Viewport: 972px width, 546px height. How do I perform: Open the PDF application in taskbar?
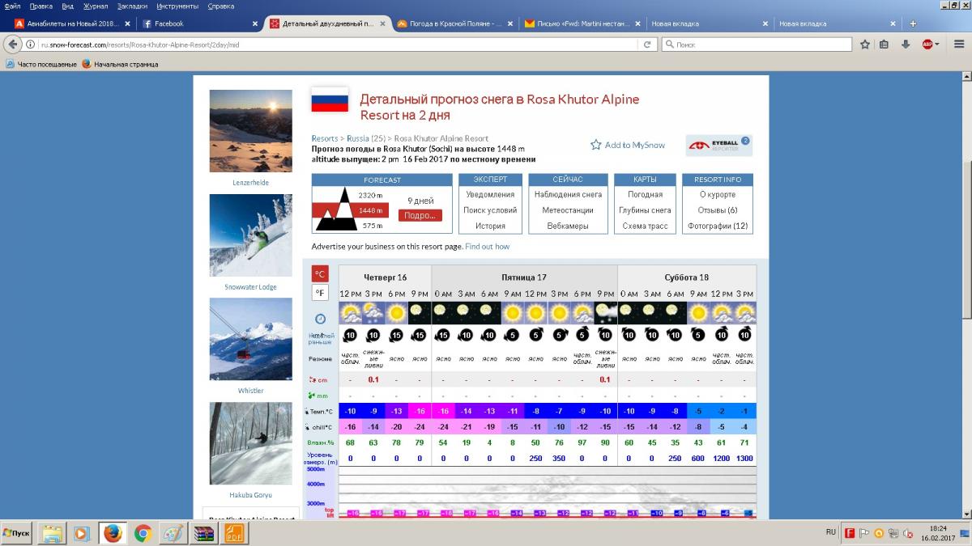pyautogui.click(x=233, y=532)
